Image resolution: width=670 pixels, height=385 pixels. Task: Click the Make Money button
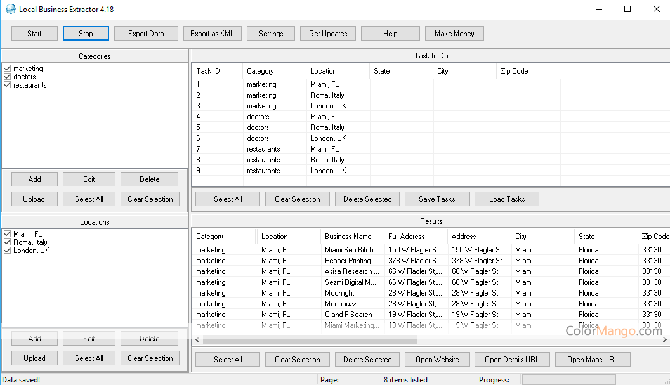click(x=454, y=34)
